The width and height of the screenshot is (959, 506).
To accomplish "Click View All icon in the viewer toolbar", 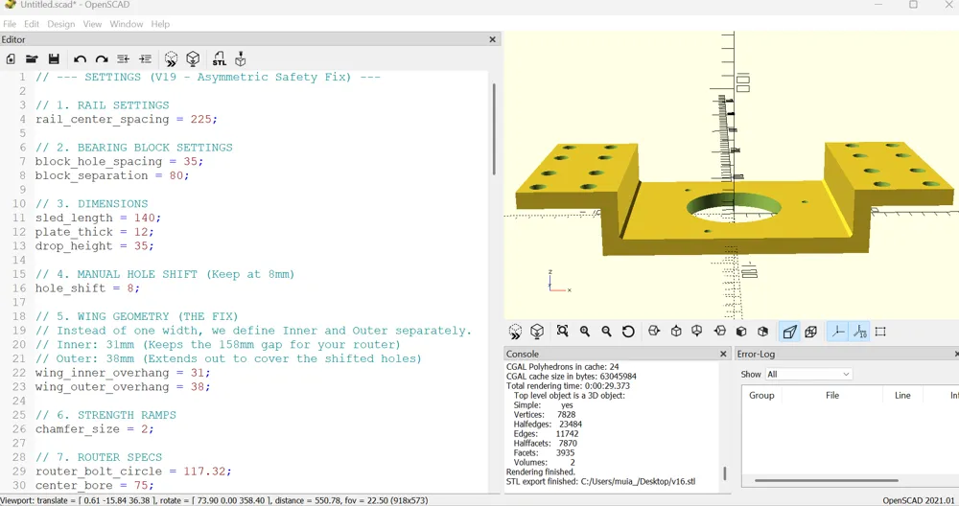I will point(563,332).
